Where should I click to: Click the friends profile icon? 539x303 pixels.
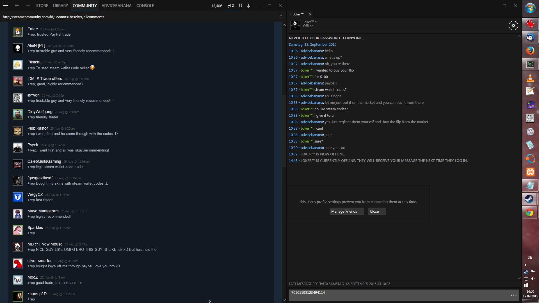[240, 6]
